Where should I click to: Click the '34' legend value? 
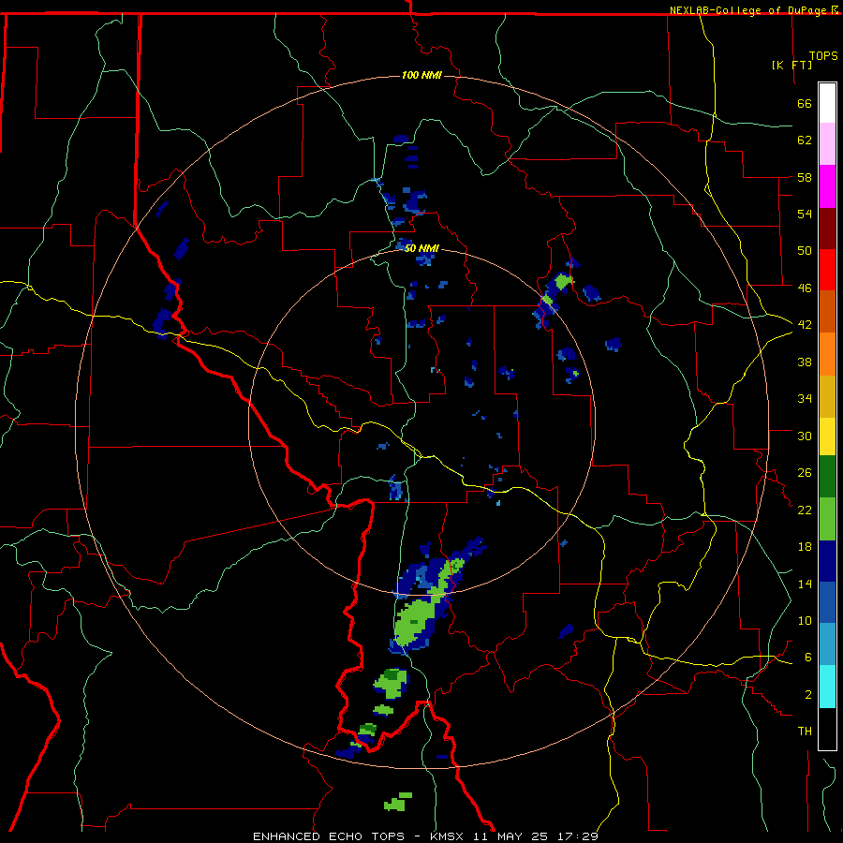tap(805, 398)
